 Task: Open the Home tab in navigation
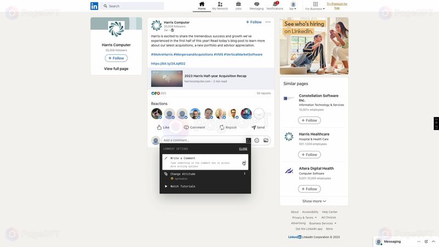(x=201, y=6)
